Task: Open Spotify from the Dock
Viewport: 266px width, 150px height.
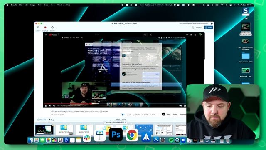Action: coord(171,140)
